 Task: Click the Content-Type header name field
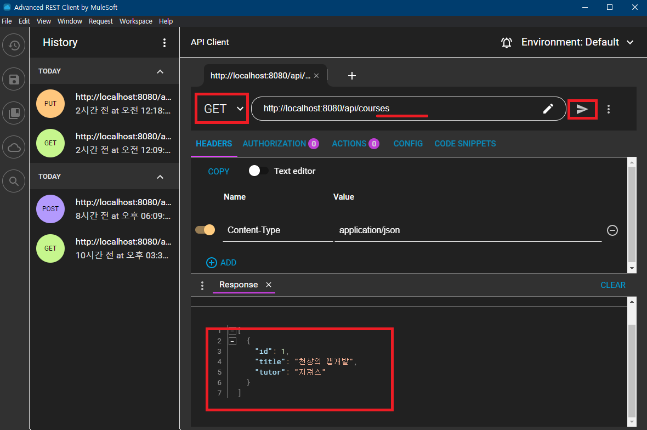(277, 230)
